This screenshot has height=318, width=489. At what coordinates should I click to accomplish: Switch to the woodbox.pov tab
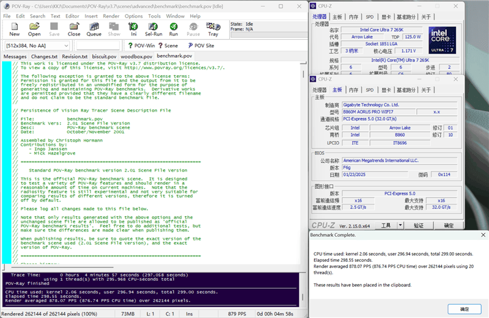(x=136, y=56)
